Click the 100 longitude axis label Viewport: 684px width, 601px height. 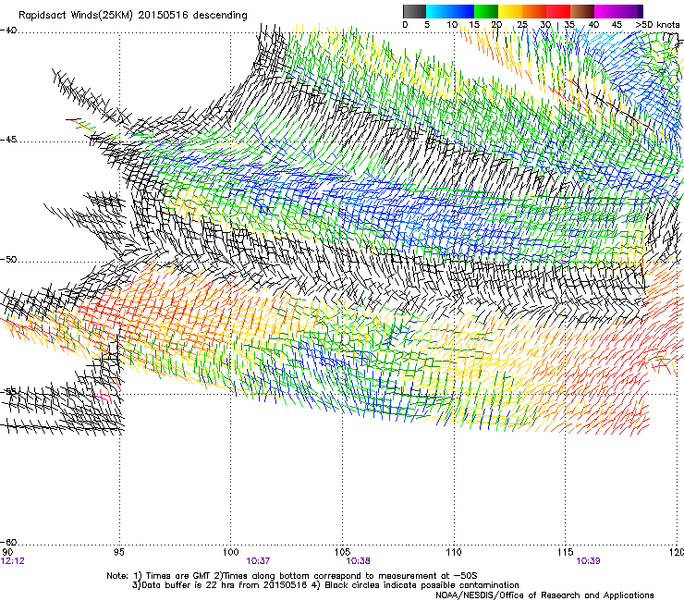pos(231,553)
